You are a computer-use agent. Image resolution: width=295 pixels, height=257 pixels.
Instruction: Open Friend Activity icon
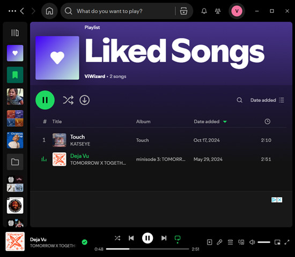(218, 11)
